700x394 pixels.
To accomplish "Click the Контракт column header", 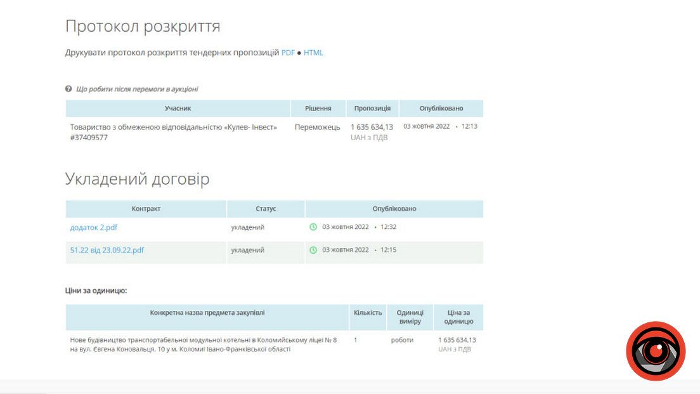I will (x=146, y=208).
